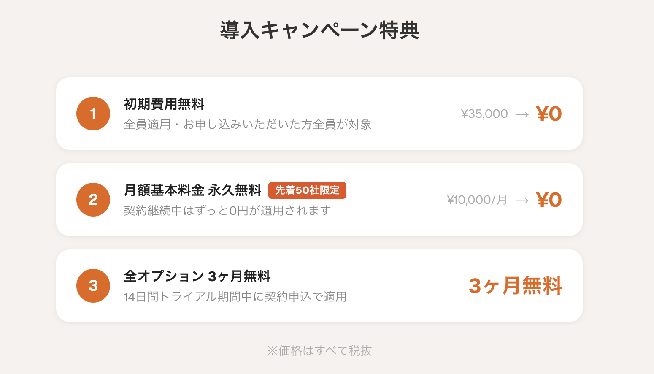Screen dimensions: 654x374
Task: Click the 月額基本料金 永久無料 heading
Action: [192, 190]
